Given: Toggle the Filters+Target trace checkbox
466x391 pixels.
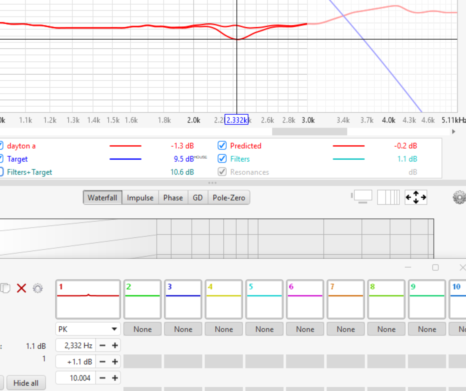Looking at the screenshot, I should click(x=1, y=172).
